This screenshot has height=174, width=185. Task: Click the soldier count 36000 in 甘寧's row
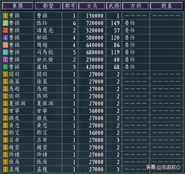point(96,111)
